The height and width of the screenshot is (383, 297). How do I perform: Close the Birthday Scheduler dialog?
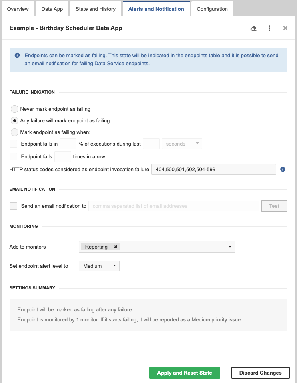point(285,28)
